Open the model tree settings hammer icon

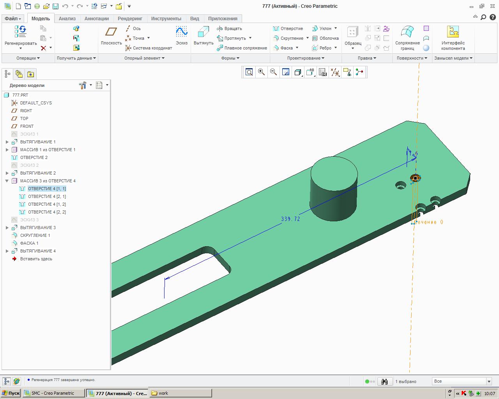(x=82, y=85)
